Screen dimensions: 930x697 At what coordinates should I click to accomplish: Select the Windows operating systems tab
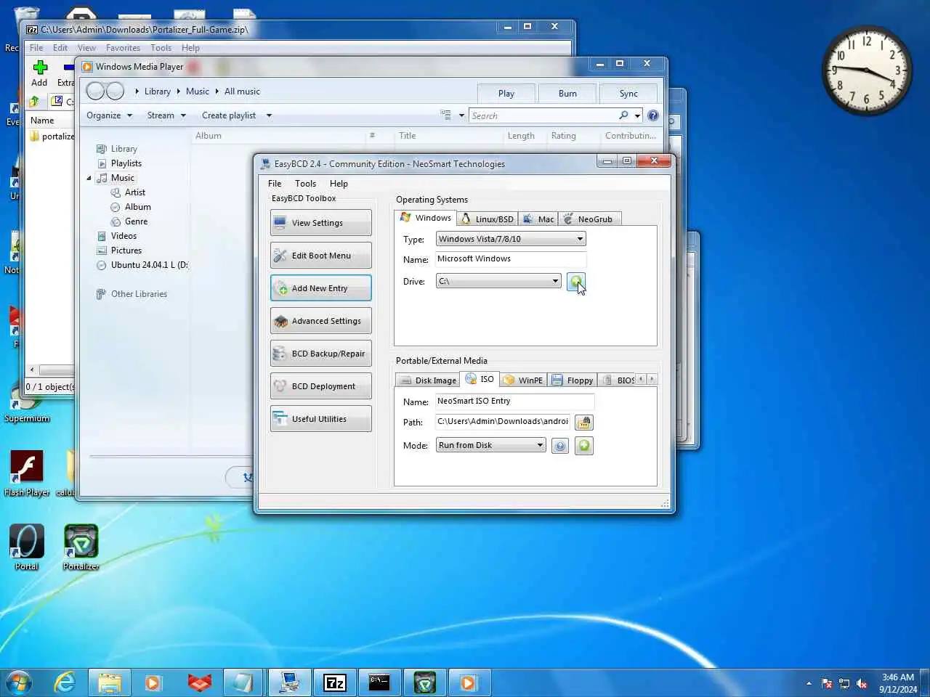(426, 218)
